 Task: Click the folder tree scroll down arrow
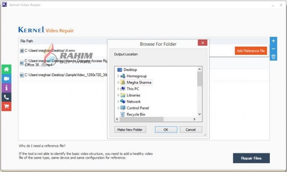199,114
